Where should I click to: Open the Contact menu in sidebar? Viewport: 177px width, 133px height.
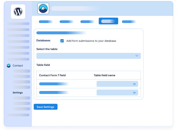[x=18, y=66]
